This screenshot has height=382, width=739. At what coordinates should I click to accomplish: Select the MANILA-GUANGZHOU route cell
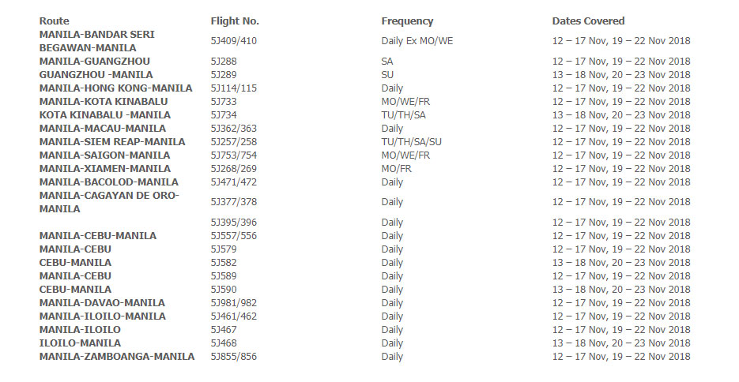coord(95,62)
